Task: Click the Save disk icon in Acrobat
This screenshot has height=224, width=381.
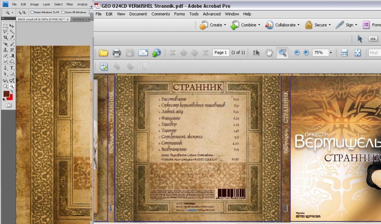Action: pos(130,53)
